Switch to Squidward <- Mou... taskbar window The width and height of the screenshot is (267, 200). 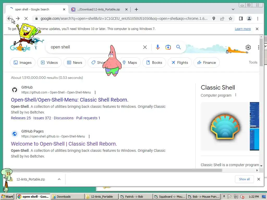(x=170, y=197)
